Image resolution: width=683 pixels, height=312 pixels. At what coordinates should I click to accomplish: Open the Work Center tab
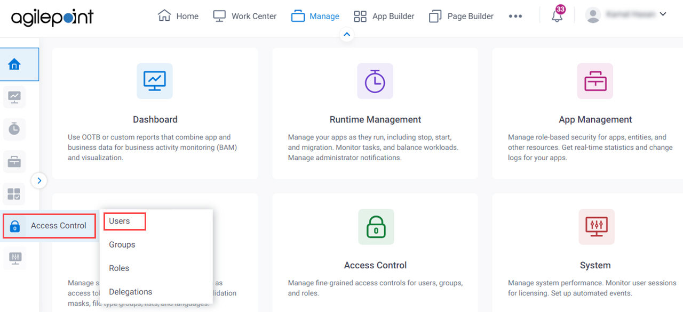pos(244,16)
